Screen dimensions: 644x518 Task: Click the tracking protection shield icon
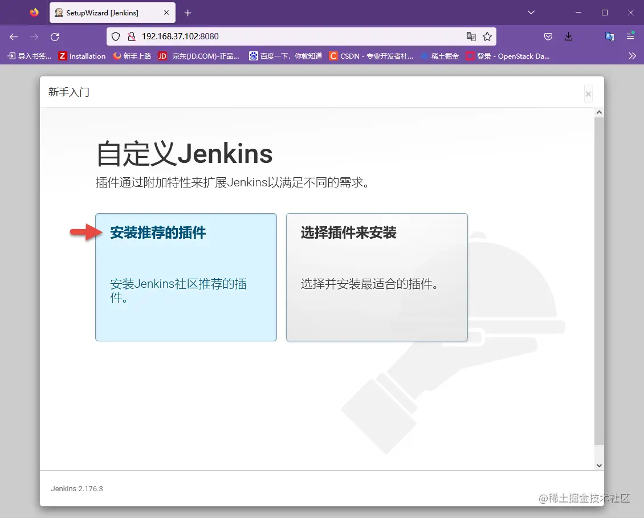coord(116,36)
